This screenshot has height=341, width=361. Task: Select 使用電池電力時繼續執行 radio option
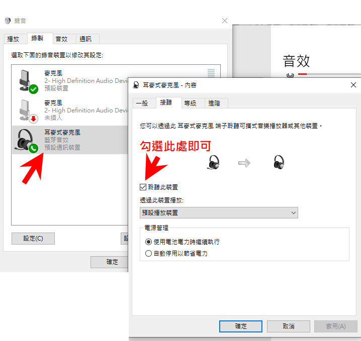click(148, 242)
